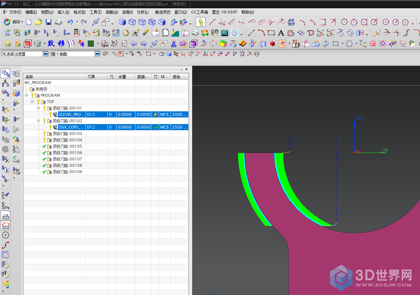Print using the printer icon
Image resolution: width=420 pixels, height=295 pixels.
coord(58,22)
